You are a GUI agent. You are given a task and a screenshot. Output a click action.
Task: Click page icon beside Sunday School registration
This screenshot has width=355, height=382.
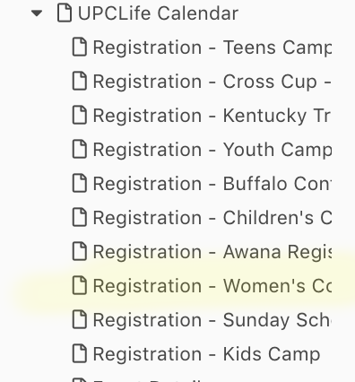point(80,320)
